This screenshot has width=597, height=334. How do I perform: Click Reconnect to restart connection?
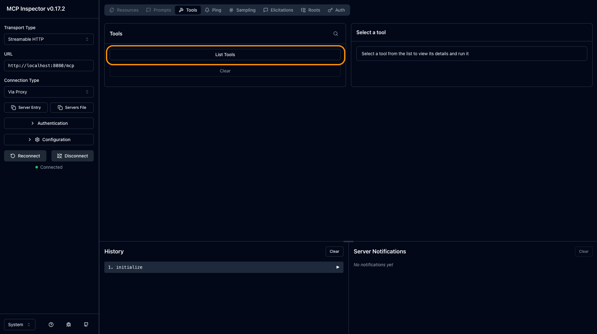(x=25, y=156)
